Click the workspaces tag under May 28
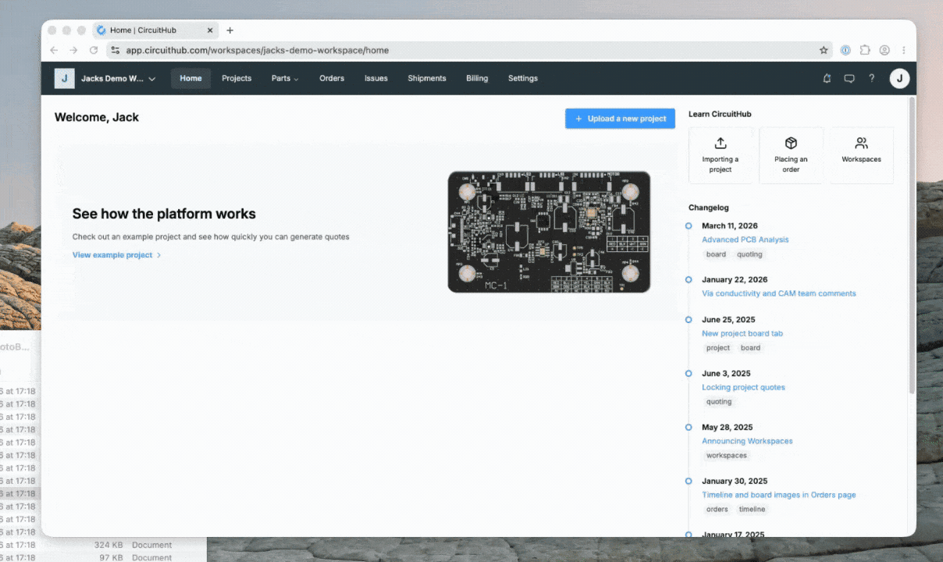The image size is (943, 562). [x=727, y=456]
